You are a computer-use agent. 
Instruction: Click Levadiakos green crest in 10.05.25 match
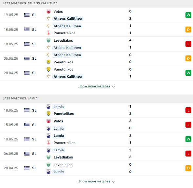click(x=48, y=40)
